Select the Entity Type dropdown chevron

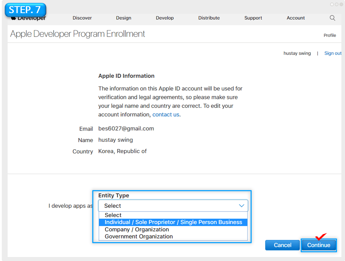tap(241, 205)
